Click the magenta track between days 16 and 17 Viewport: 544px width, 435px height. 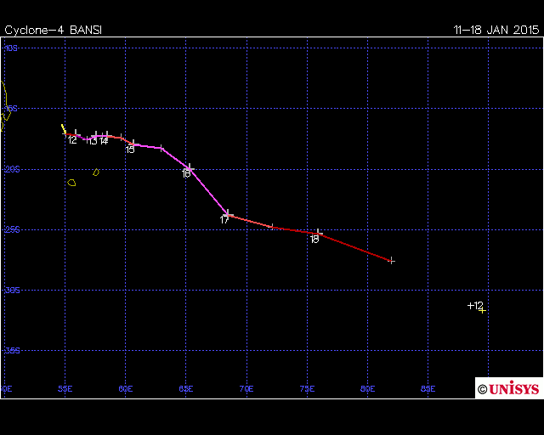pyautogui.click(x=208, y=190)
